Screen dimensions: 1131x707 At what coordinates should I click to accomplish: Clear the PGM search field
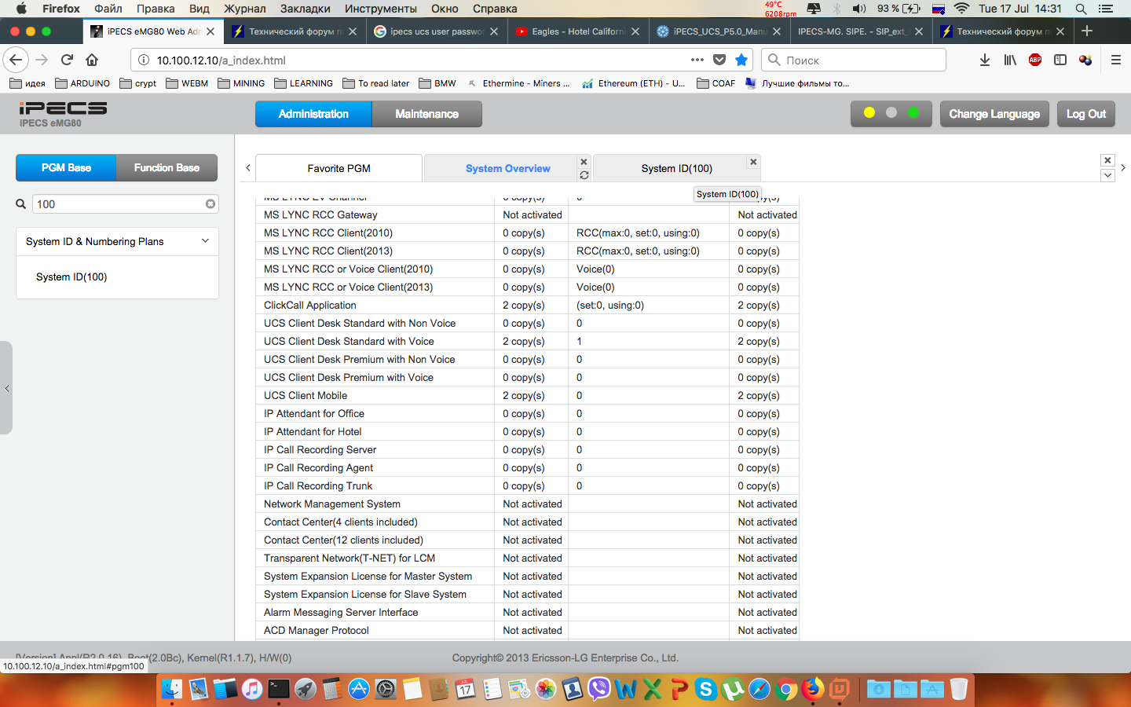[x=210, y=204]
